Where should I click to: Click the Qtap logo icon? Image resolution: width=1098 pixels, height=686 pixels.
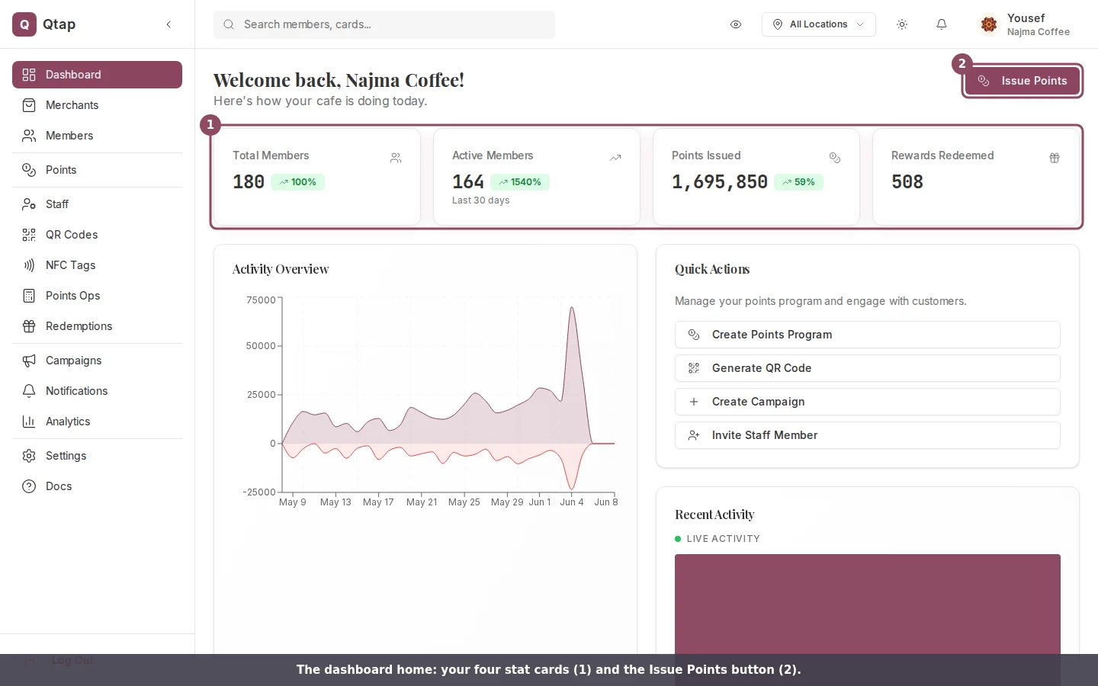pyautogui.click(x=24, y=24)
